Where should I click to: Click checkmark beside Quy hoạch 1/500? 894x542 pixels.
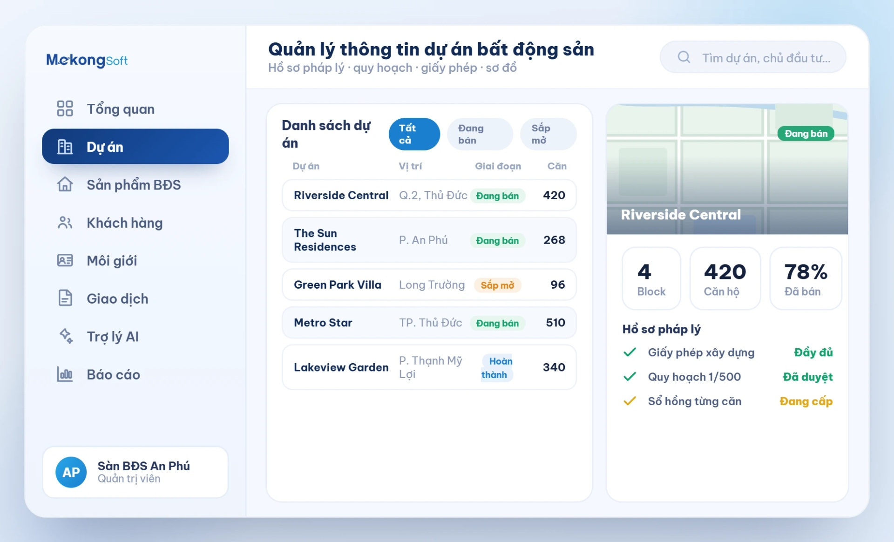630,377
